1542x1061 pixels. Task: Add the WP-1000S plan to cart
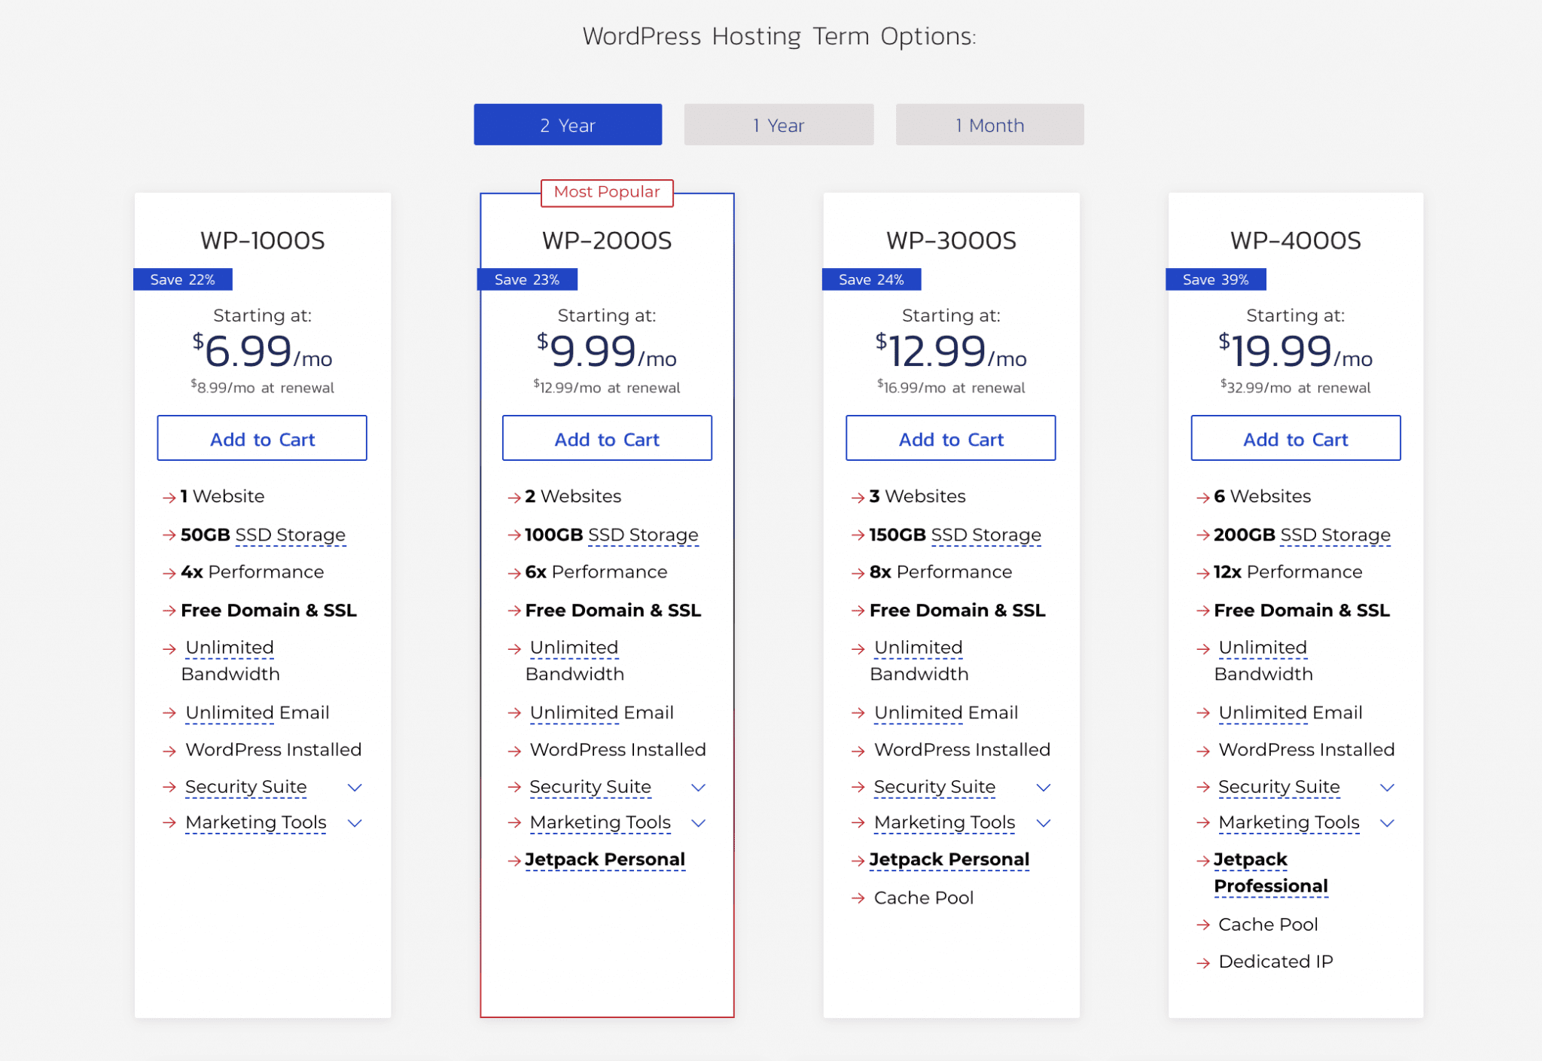pos(261,438)
